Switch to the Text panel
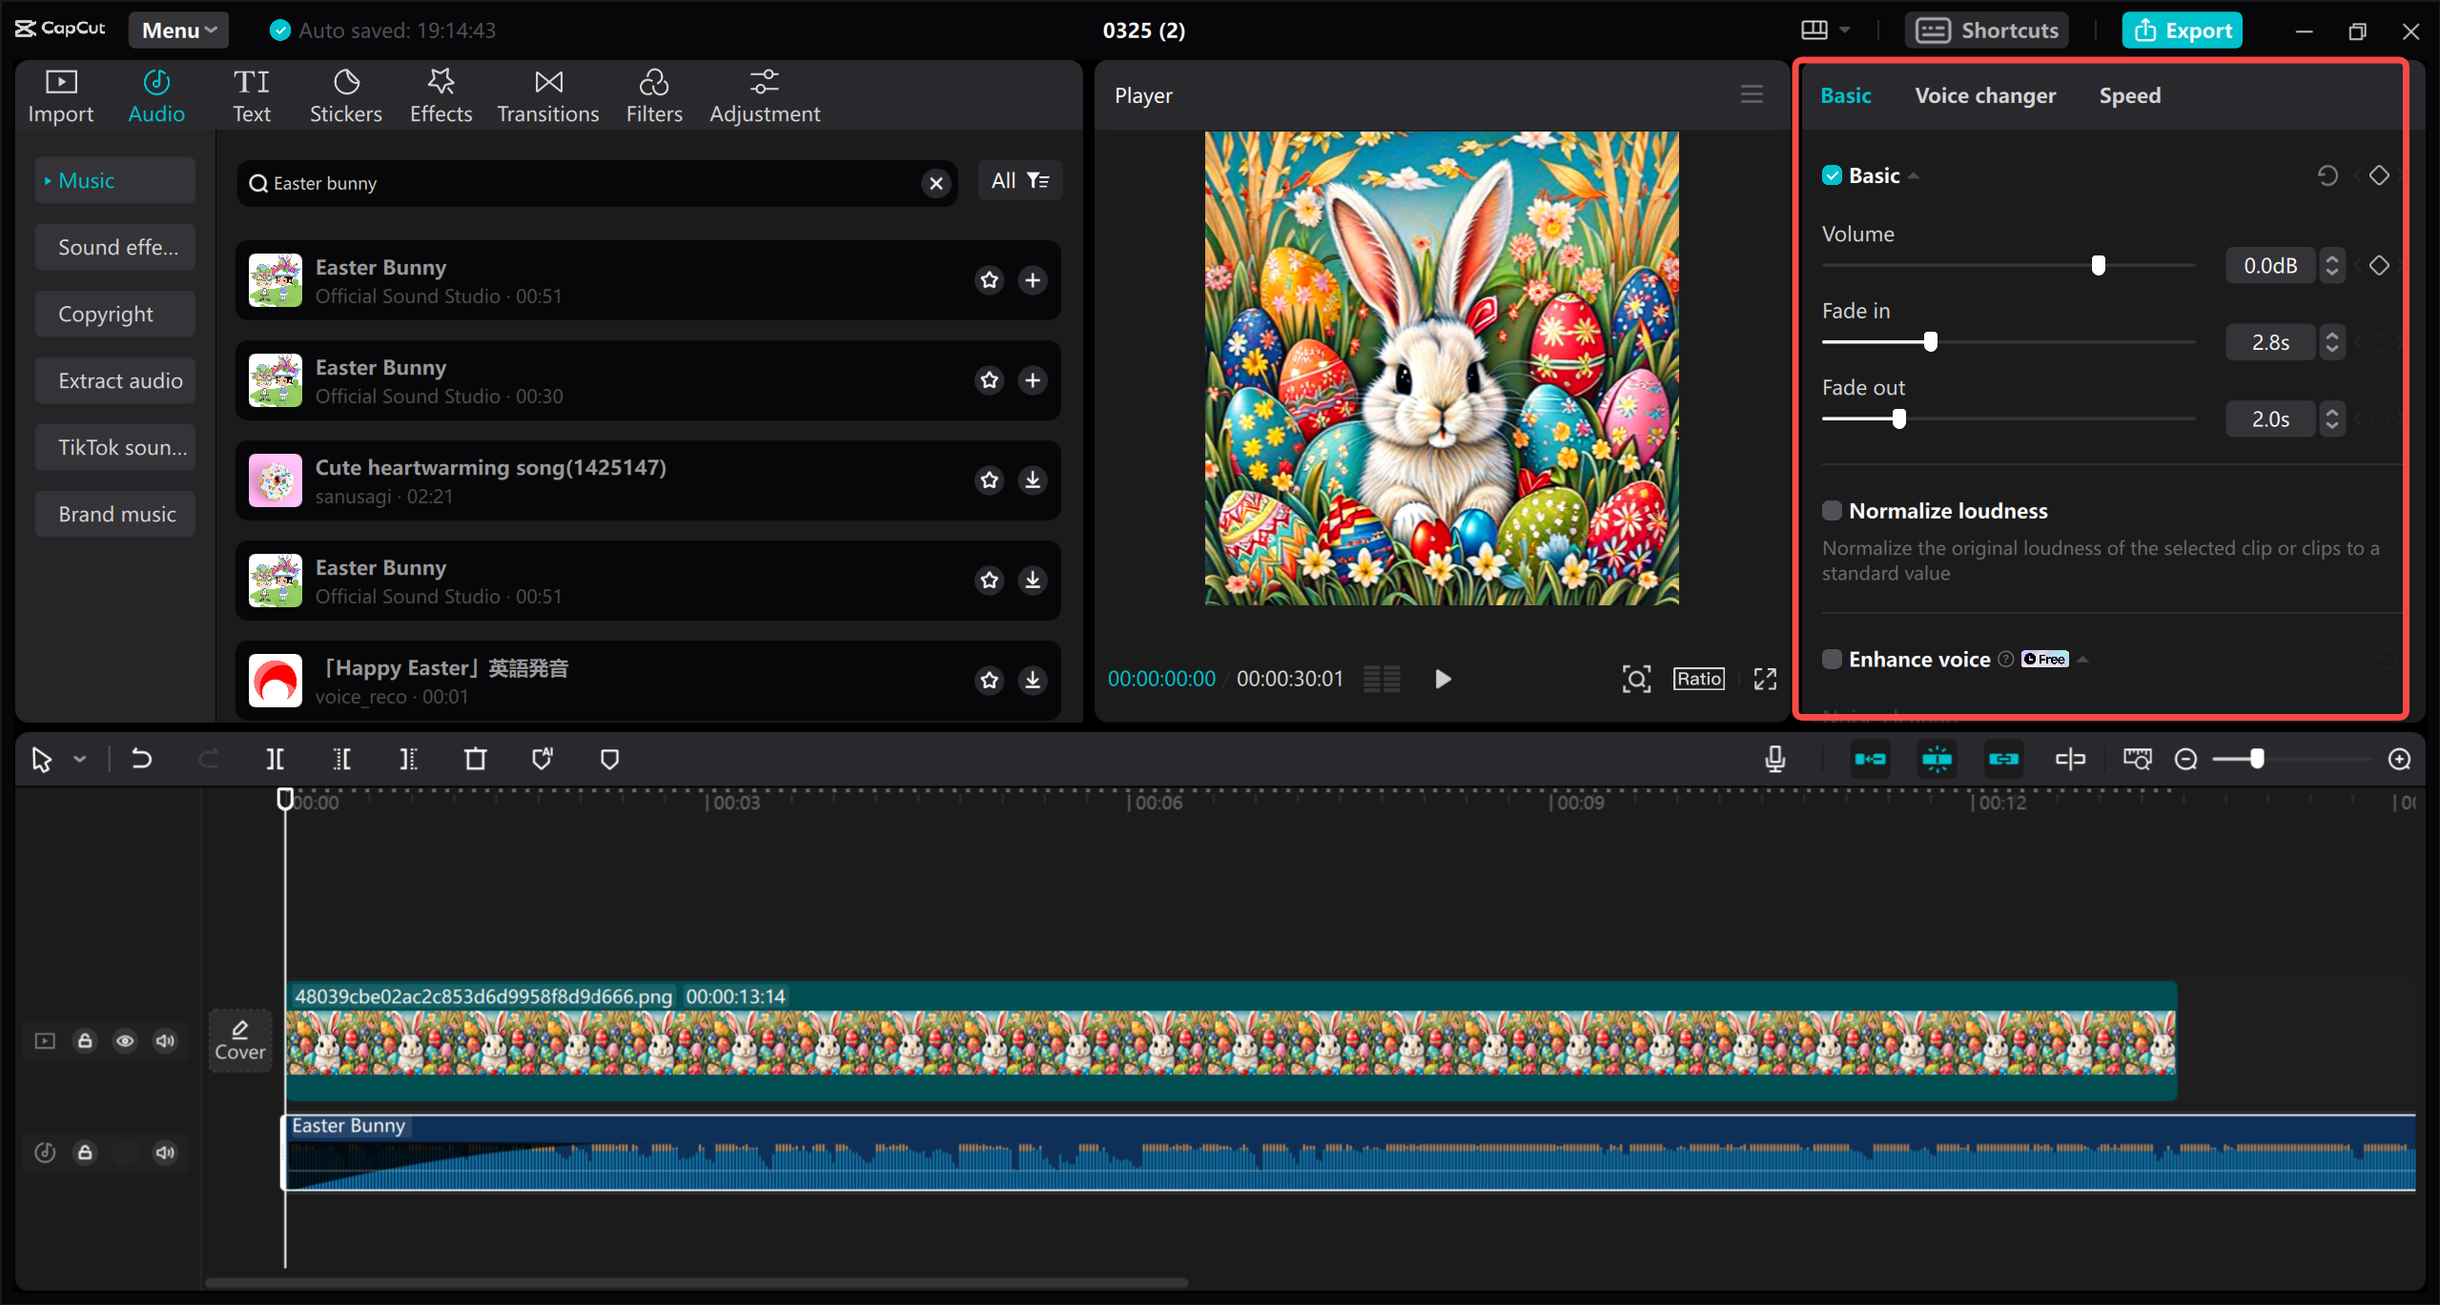This screenshot has height=1305, width=2440. (252, 94)
